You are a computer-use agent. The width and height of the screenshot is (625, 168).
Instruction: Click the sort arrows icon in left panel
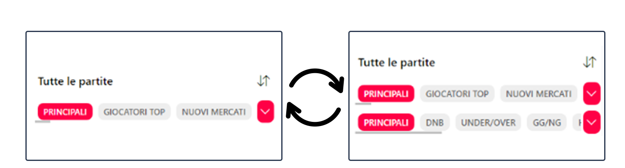(263, 81)
